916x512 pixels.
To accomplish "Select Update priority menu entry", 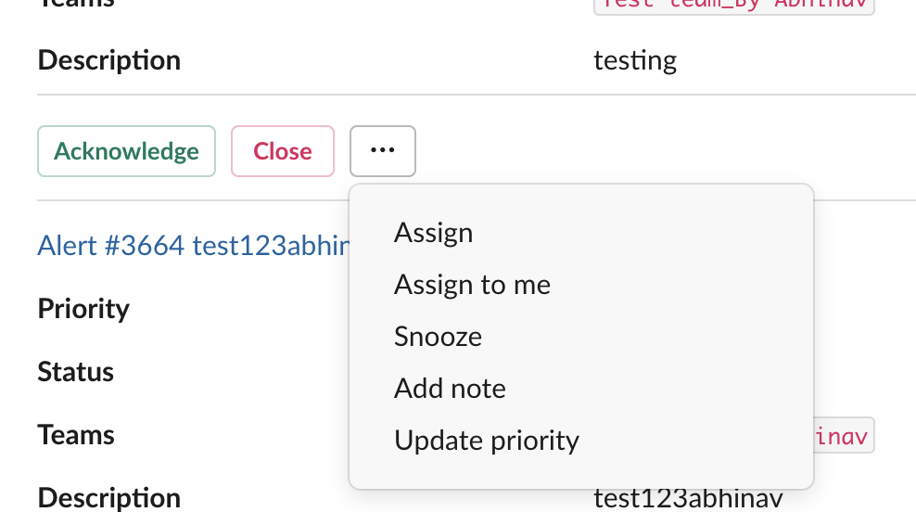I will [486, 440].
